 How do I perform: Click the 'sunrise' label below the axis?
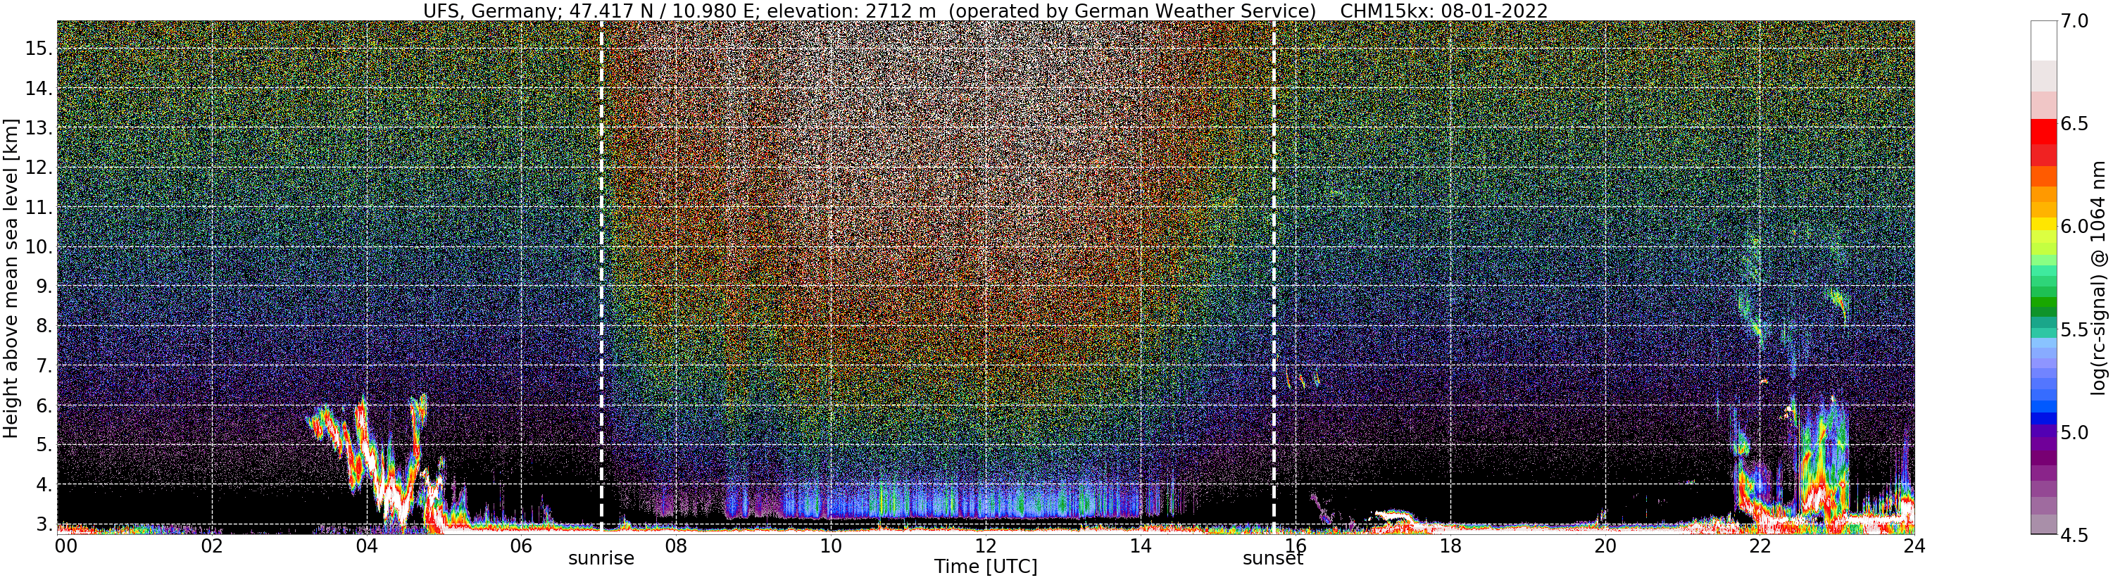pos(601,559)
